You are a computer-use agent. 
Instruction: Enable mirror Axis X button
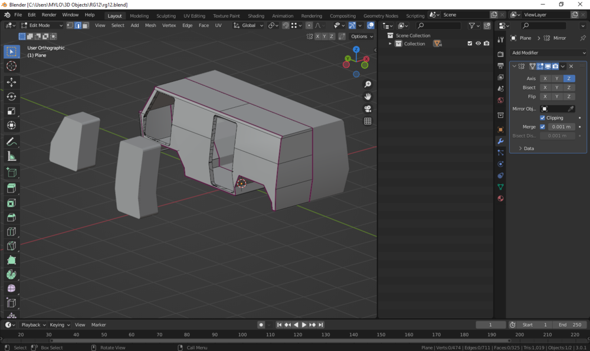(x=545, y=78)
